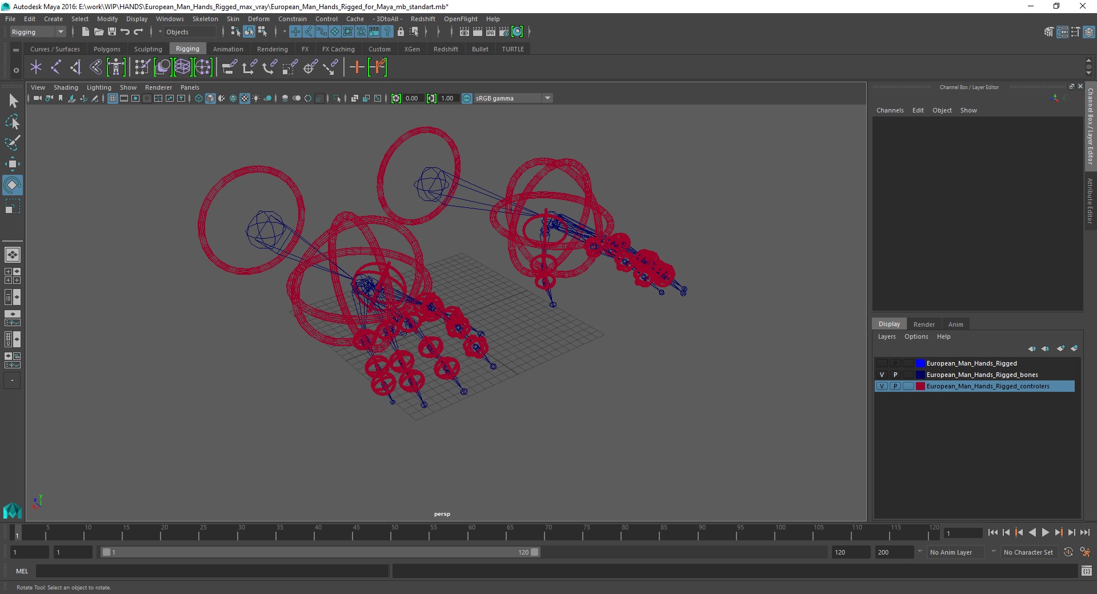Activate the Paint Selection tool
The image size is (1097, 594).
[13, 143]
